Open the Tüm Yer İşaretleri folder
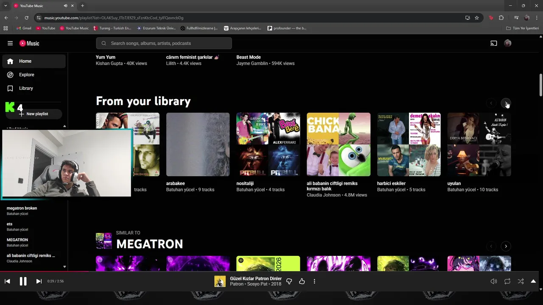 pos(523,28)
